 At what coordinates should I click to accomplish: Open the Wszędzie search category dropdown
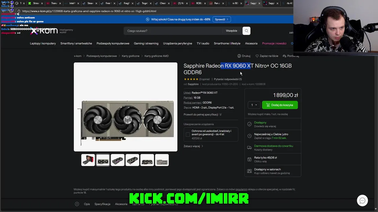point(233,31)
